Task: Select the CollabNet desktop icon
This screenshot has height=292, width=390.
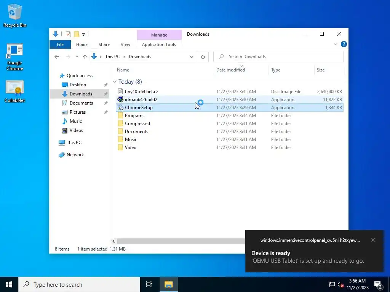Action: pyautogui.click(x=15, y=91)
